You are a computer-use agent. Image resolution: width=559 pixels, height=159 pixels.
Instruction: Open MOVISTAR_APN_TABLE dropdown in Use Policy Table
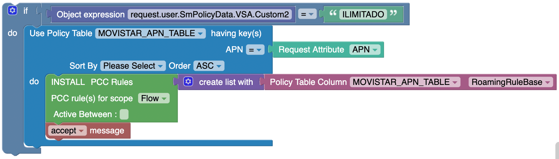150,34
